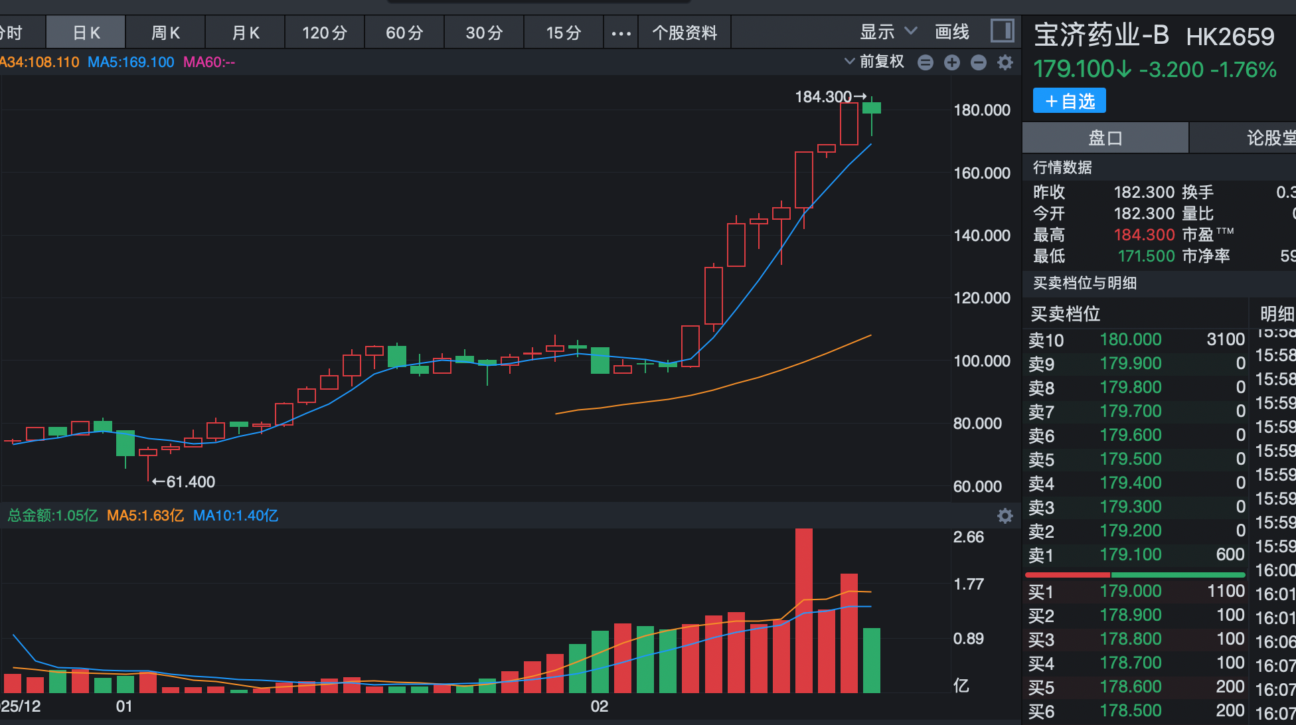Zoom in chart with plus icon
The height and width of the screenshot is (725, 1296).
coord(952,62)
